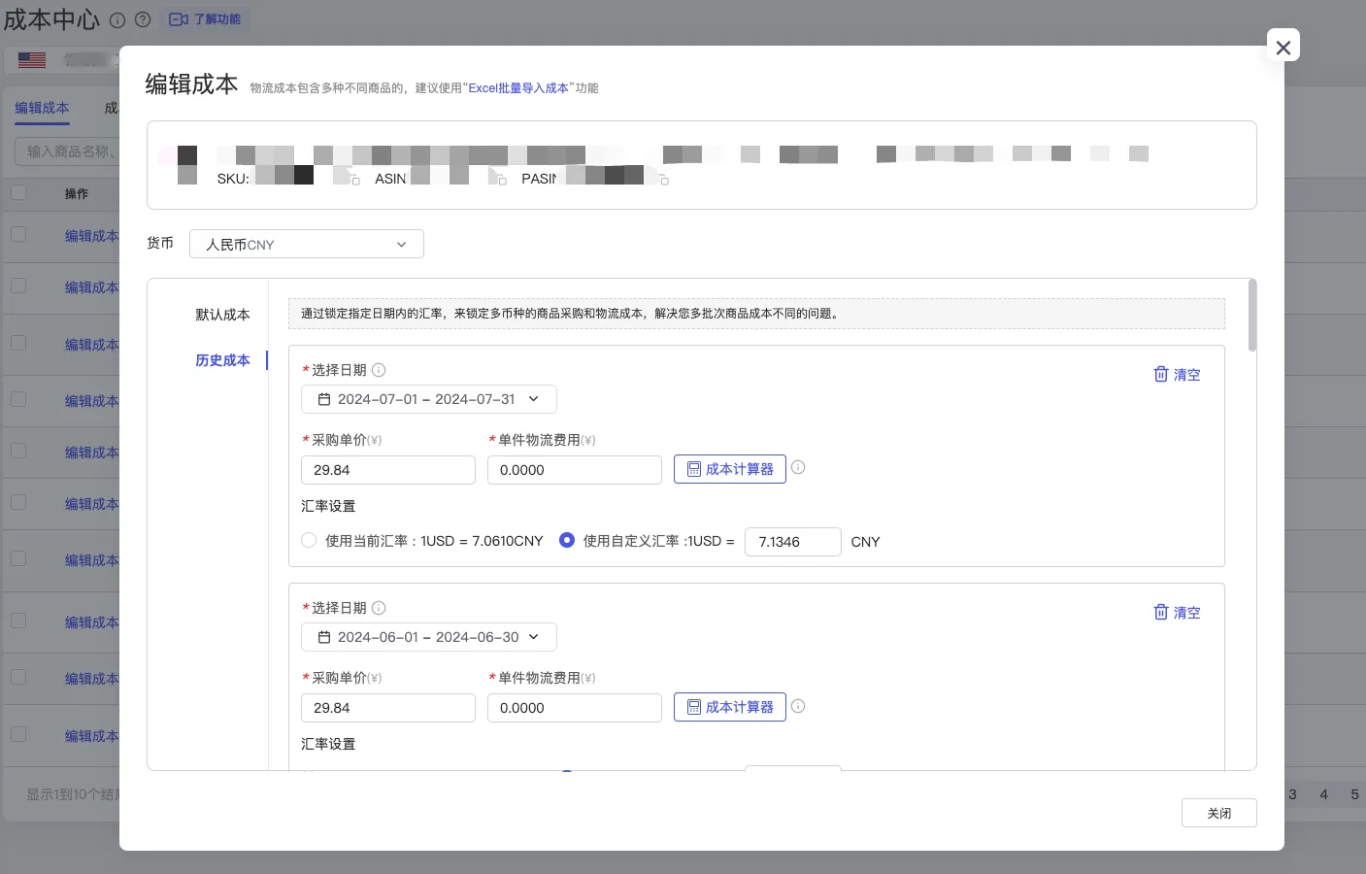Open 成本计算器 in the June cost block
This screenshot has width=1366, height=874.
730,707
